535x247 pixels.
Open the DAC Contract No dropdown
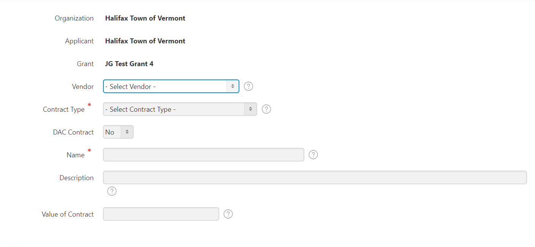[x=118, y=132]
